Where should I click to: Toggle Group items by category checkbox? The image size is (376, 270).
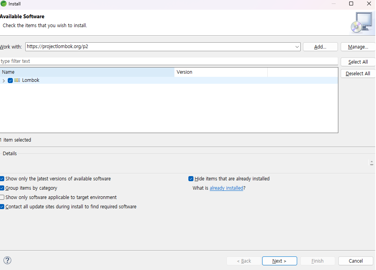click(2, 188)
